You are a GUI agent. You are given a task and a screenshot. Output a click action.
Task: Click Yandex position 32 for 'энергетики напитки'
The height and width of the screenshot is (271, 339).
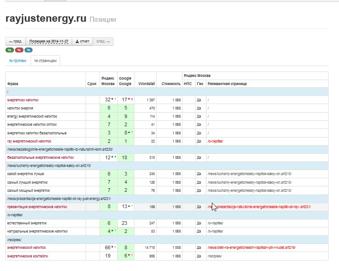pos(108,100)
